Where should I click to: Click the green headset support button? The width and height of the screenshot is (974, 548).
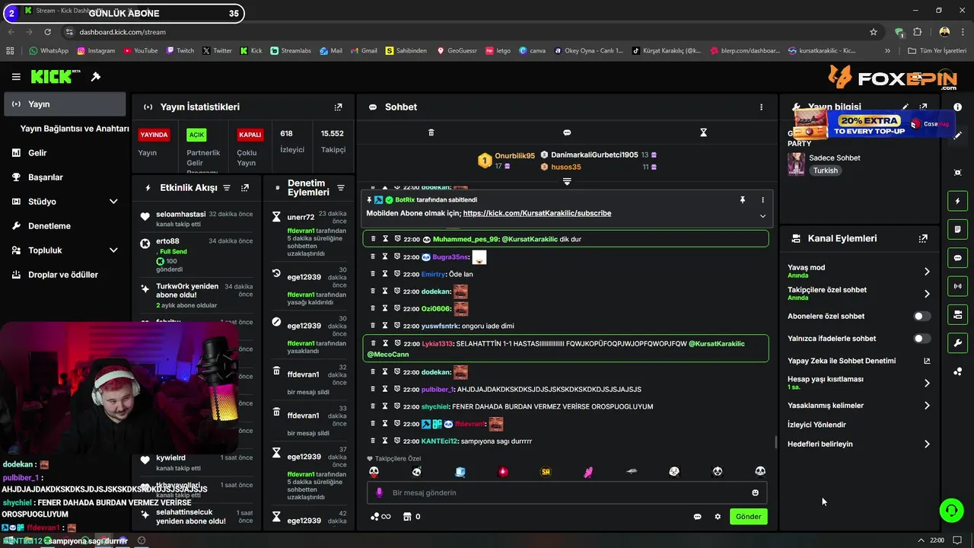951,510
